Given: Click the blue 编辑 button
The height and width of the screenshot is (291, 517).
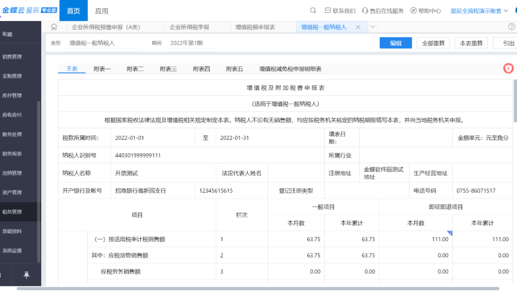Looking at the screenshot, I should pos(395,43).
